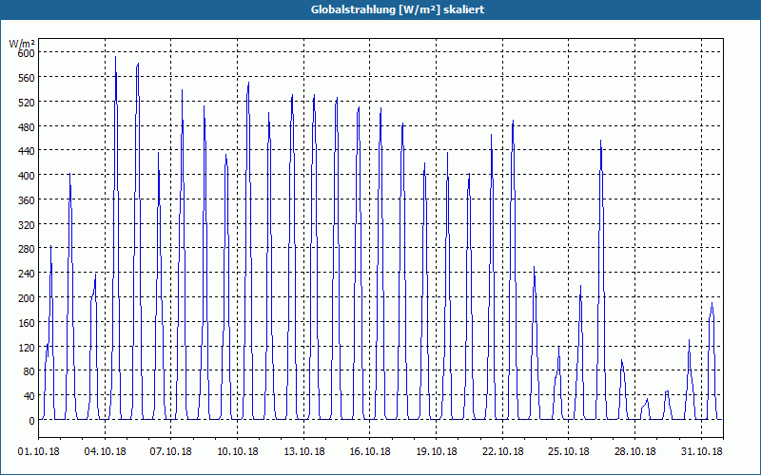Click the 04.10.18 date label

pyautogui.click(x=105, y=451)
